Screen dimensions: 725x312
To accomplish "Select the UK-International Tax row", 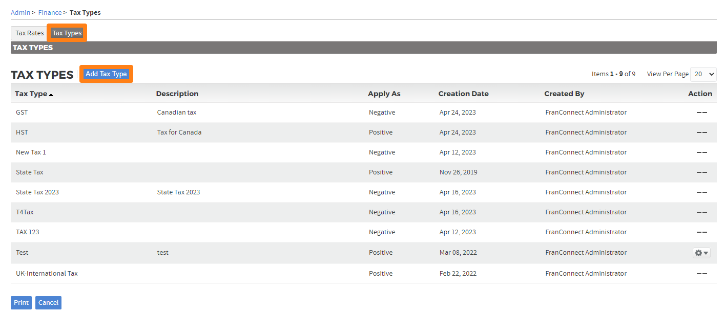I will (47, 274).
